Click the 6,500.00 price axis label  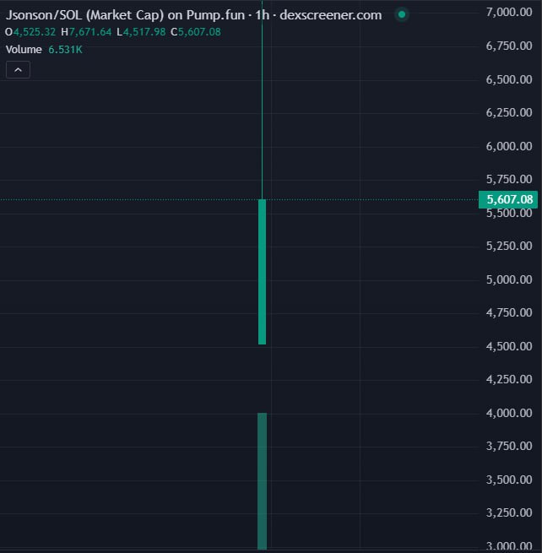point(509,79)
